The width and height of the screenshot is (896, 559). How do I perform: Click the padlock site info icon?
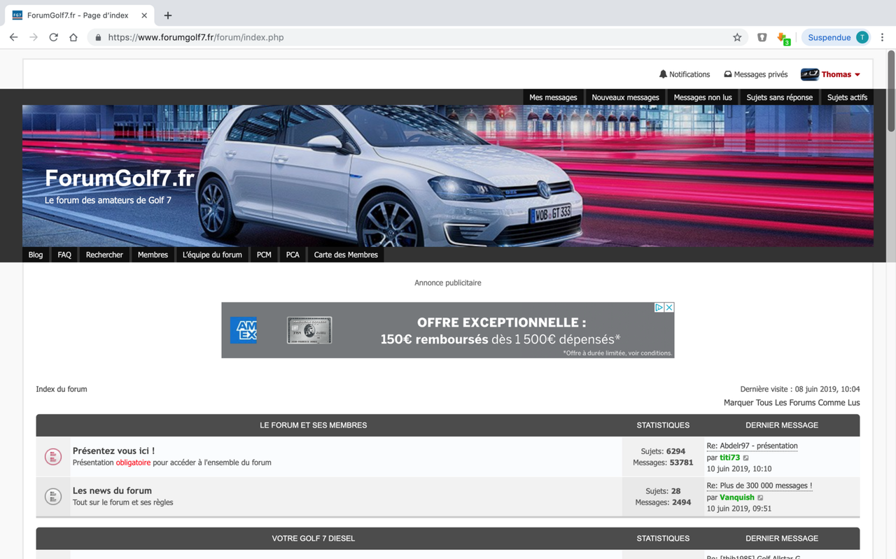pyautogui.click(x=98, y=37)
